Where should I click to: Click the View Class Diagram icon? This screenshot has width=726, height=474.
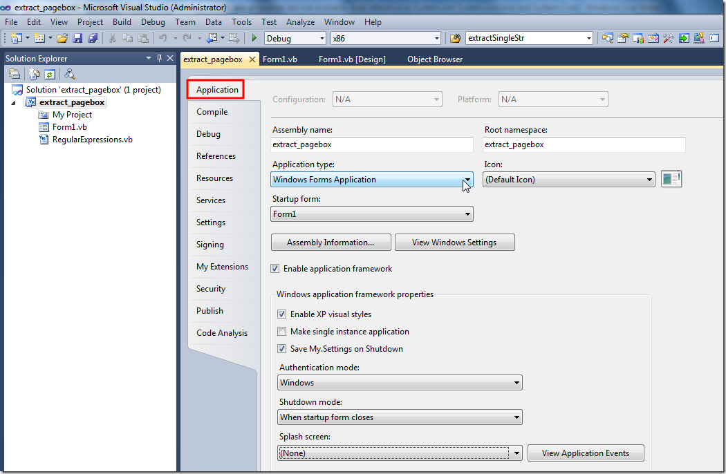[x=69, y=74]
